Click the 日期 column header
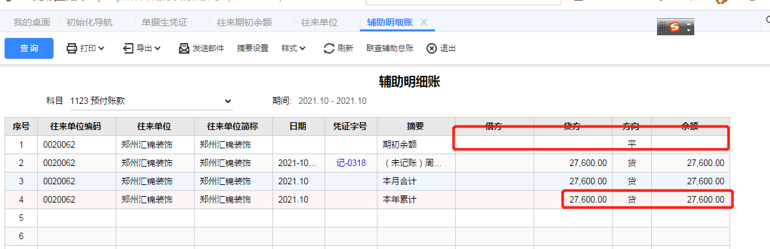The height and width of the screenshot is (249, 770). 298,126
